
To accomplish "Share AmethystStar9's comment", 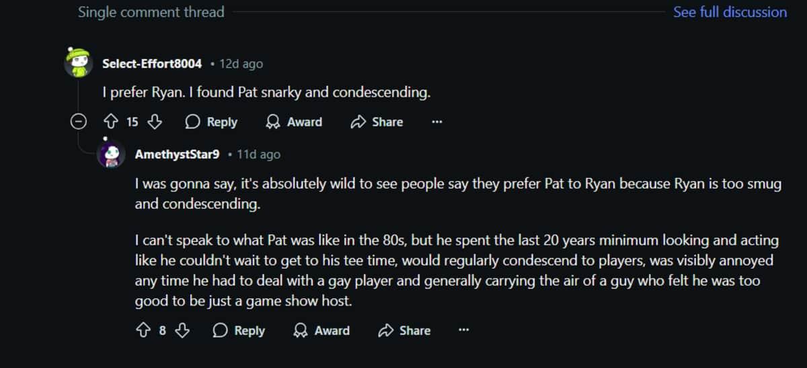I will (x=404, y=330).
